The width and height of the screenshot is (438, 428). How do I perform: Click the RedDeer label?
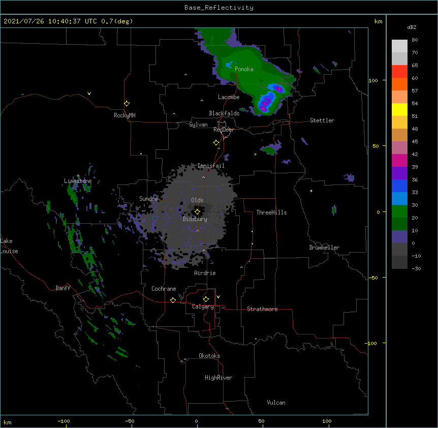tap(224, 130)
